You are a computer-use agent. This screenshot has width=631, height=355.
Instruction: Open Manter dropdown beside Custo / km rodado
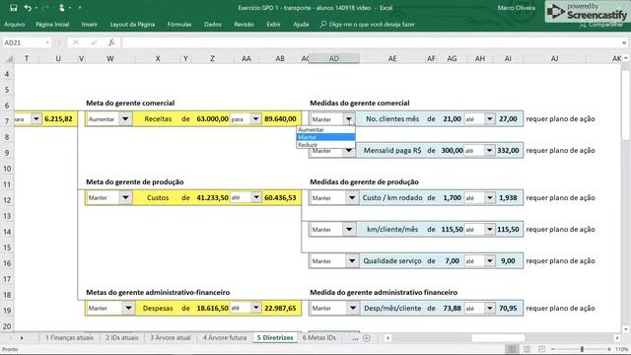coord(352,197)
